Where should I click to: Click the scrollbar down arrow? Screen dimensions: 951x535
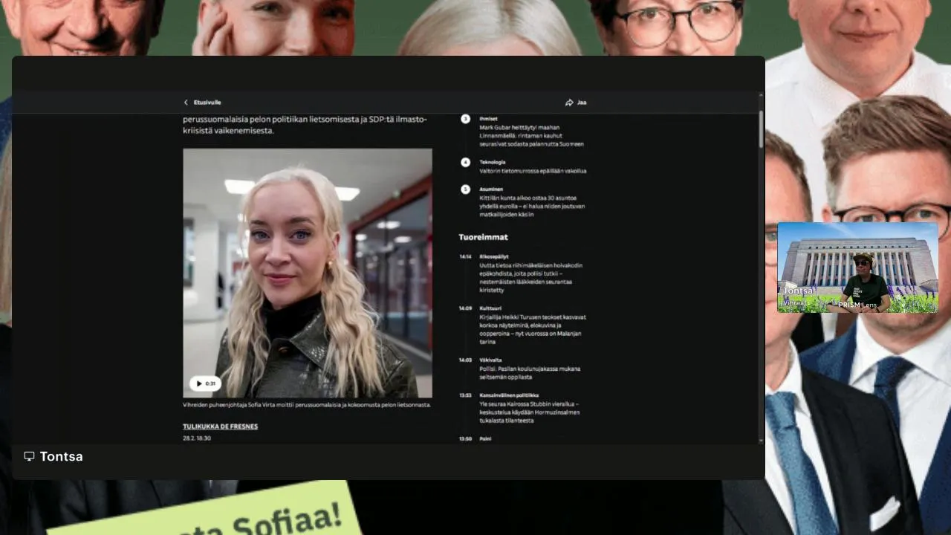(761, 441)
